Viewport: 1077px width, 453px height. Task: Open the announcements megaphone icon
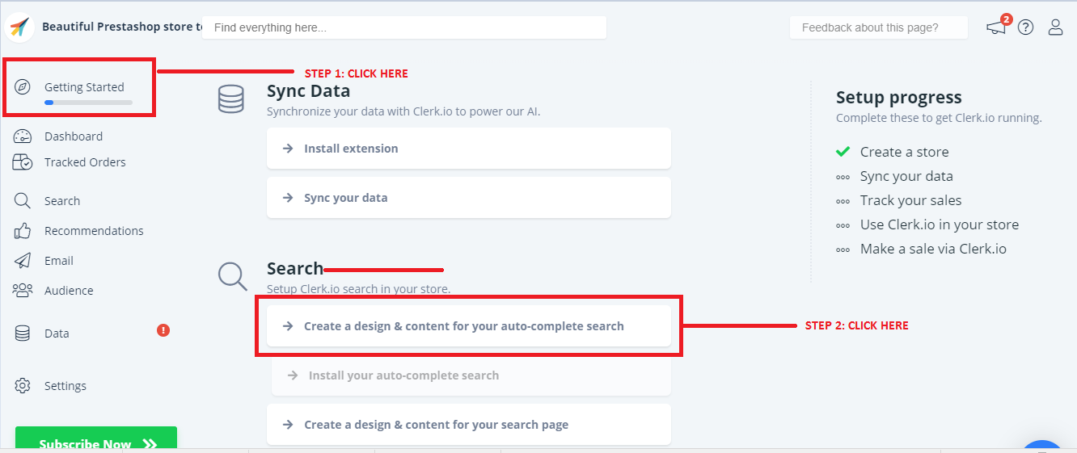pyautogui.click(x=996, y=27)
